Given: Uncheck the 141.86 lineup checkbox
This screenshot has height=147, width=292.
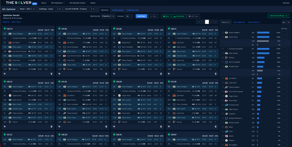Looking at the screenshot, I should click(x=114, y=29).
